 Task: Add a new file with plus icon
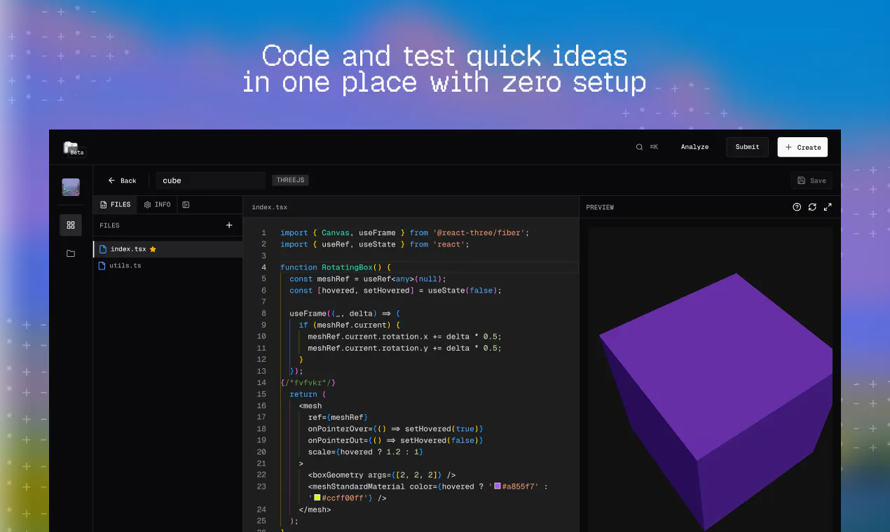(x=229, y=225)
